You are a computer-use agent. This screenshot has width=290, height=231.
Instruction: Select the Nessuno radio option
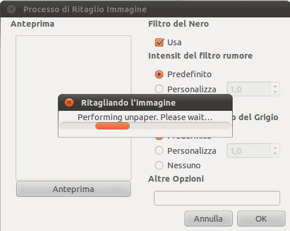(x=159, y=165)
